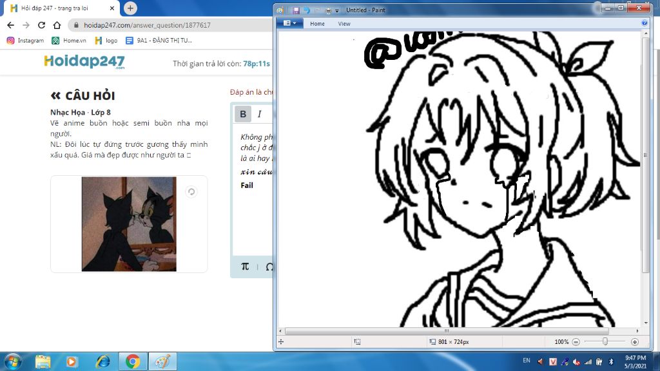Insert special character with Ω button
This screenshot has height=371, width=660.
pos(269,267)
